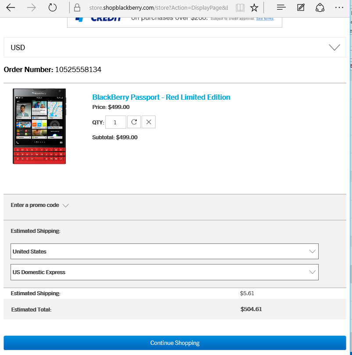The width and height of the screenshot is (352, 355).
Task: Click the BlackBerry Passport product image
Action: tap(39, 126)
